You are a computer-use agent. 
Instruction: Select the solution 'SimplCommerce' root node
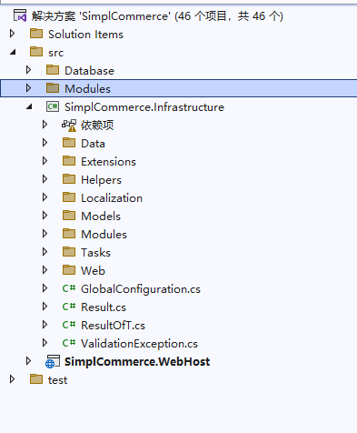pos(157,16)
